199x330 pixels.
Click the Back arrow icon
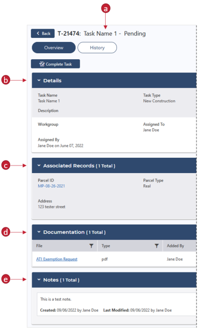click(38, 33)
